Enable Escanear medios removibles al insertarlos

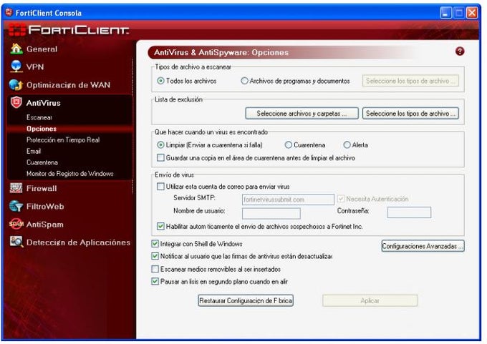(x=155, y=269)
